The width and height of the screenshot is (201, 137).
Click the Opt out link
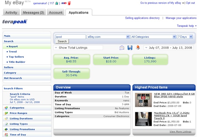[190, 3]
